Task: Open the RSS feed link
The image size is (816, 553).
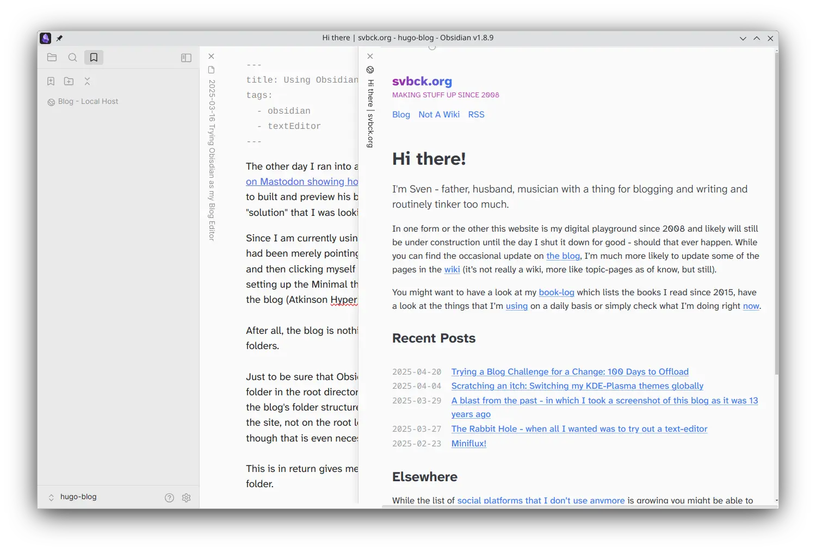Action: 476,115
